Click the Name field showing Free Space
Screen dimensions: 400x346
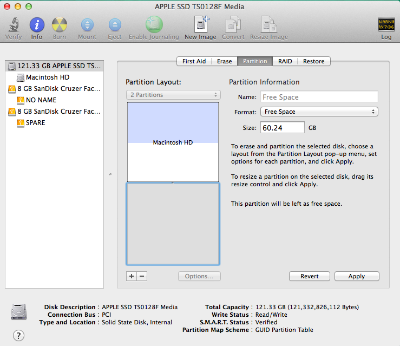pos(319,97)
